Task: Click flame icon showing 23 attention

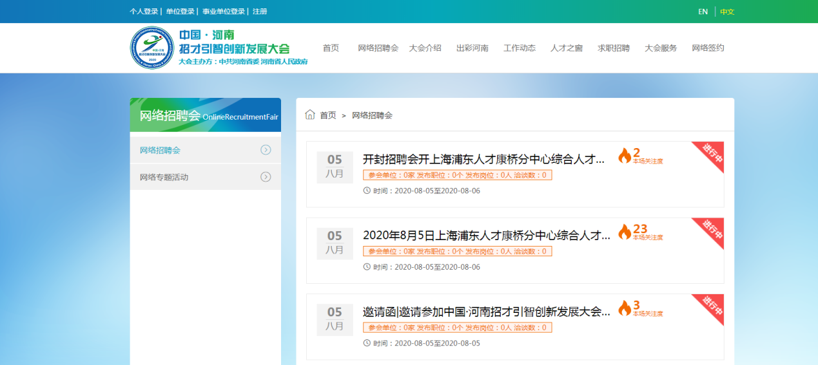Action: [624, 232]
